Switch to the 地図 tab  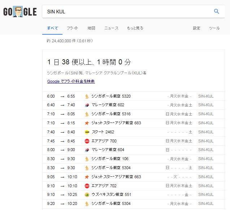click(91, 28)
